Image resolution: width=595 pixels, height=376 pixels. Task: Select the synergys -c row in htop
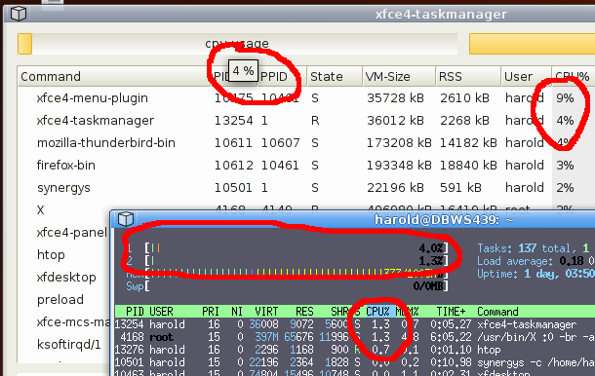[x=355, y=362]
